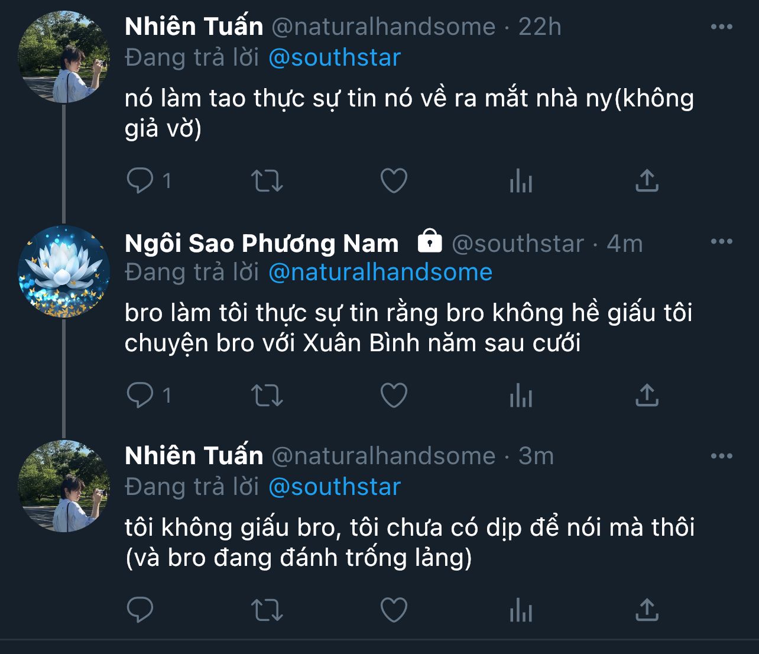This screenshot has height=654, width=759.
Task: Open more options on Ngôi Sao Phương Nam's tweet
Action: point(721,241)
